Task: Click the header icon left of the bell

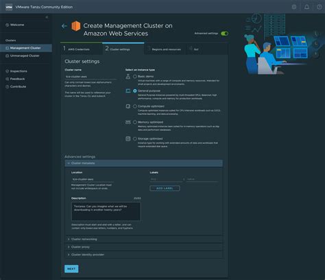Action: coord(294,7)
